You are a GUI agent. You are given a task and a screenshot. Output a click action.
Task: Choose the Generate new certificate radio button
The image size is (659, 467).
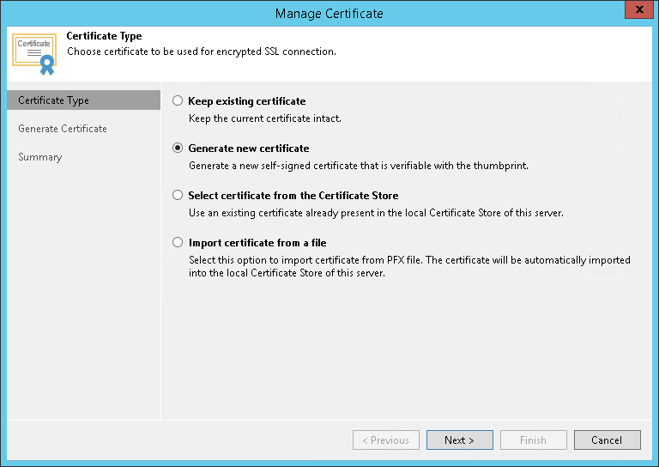[x=178, y=148]
